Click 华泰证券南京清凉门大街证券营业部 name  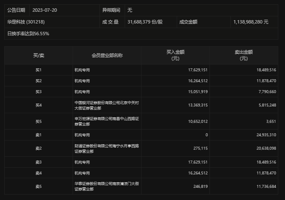tap(107, 187)
